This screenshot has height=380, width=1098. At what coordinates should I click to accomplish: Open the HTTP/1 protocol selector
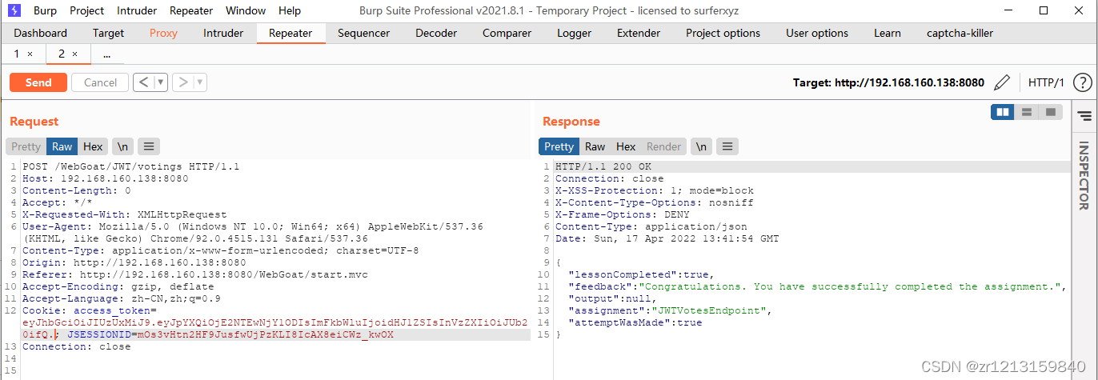1046,82
